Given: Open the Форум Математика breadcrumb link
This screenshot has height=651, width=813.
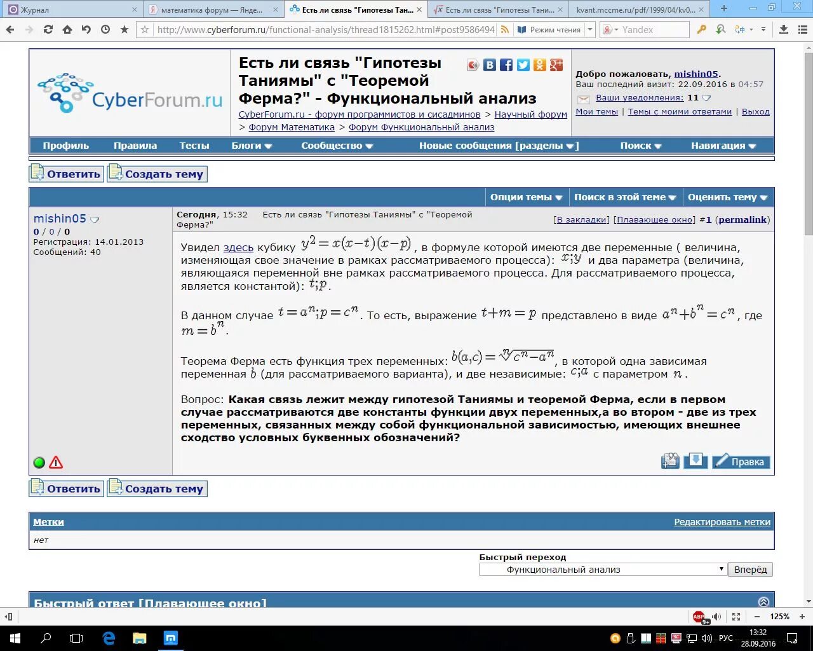Looking at the screenshot, I should (292, 127).
